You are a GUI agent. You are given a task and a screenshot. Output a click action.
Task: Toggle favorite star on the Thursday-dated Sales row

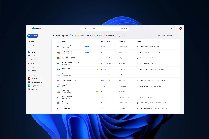[97, 69]
